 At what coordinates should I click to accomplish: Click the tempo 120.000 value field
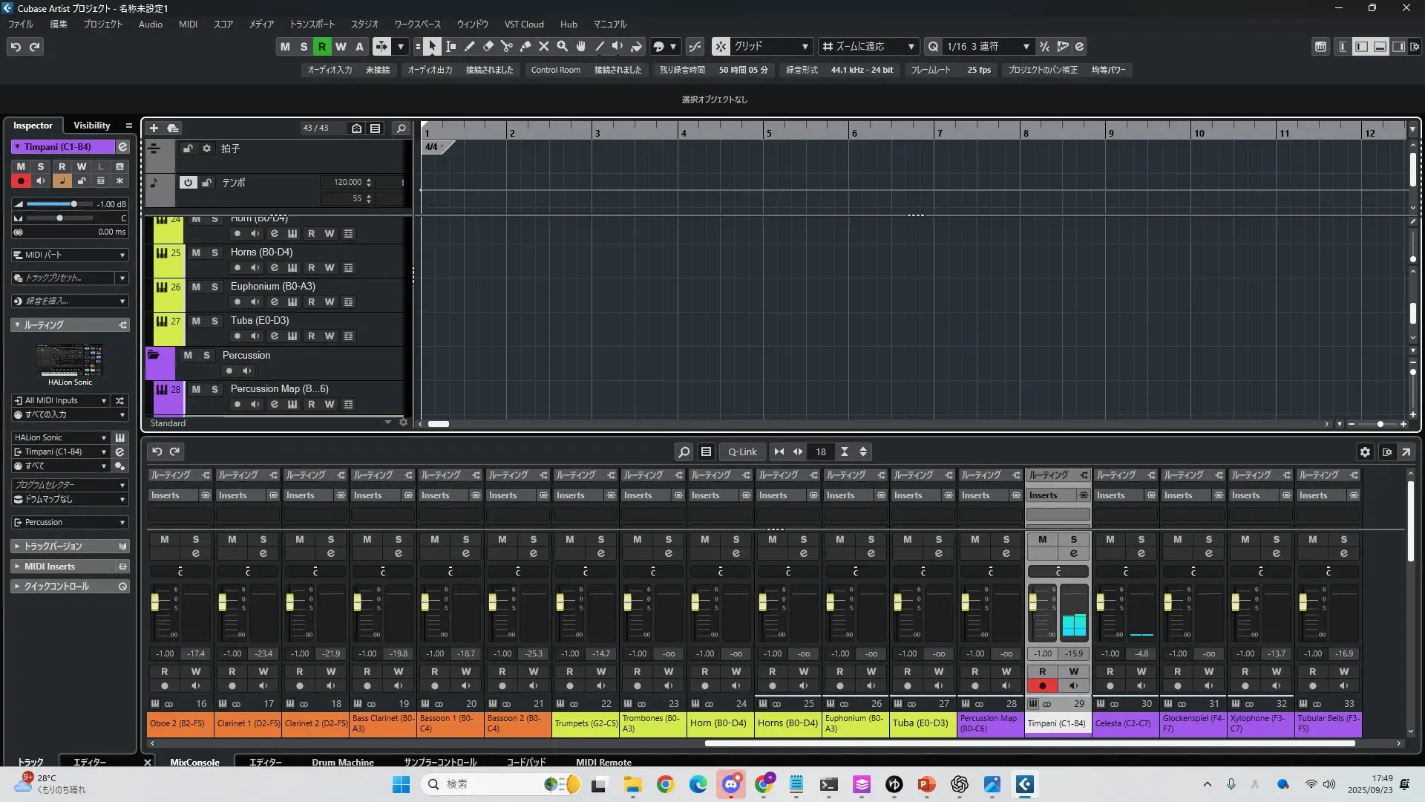click(347, 183)
